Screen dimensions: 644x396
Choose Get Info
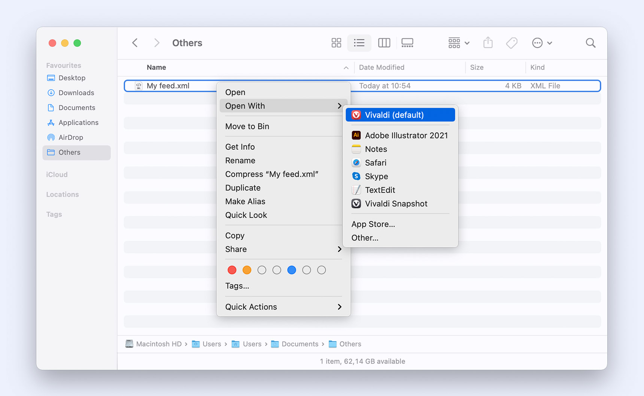coord(283,147)
